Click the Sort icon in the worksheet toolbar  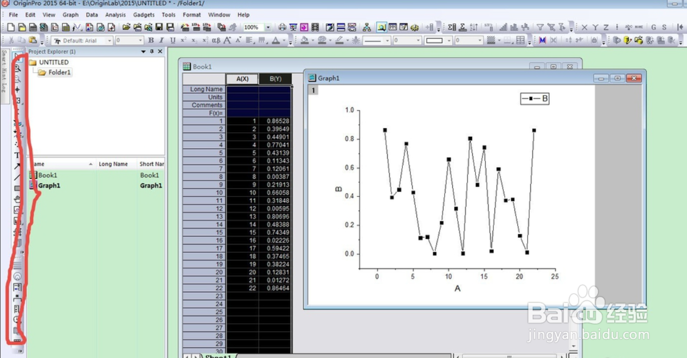coord(474,27)
